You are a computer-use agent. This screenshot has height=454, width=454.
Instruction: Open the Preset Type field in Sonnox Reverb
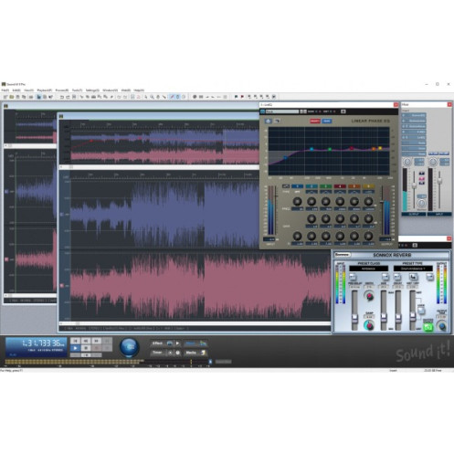click(413, 269)
